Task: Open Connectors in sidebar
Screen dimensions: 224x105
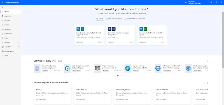Action: coord(10,34)
